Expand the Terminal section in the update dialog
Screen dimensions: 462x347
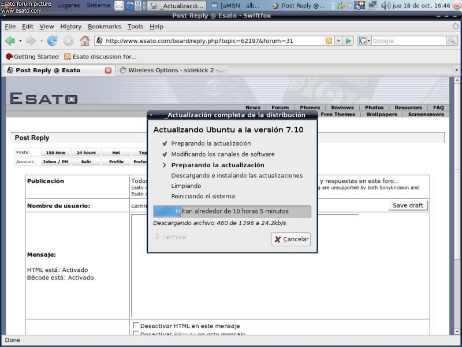click(x=157, y=237)
